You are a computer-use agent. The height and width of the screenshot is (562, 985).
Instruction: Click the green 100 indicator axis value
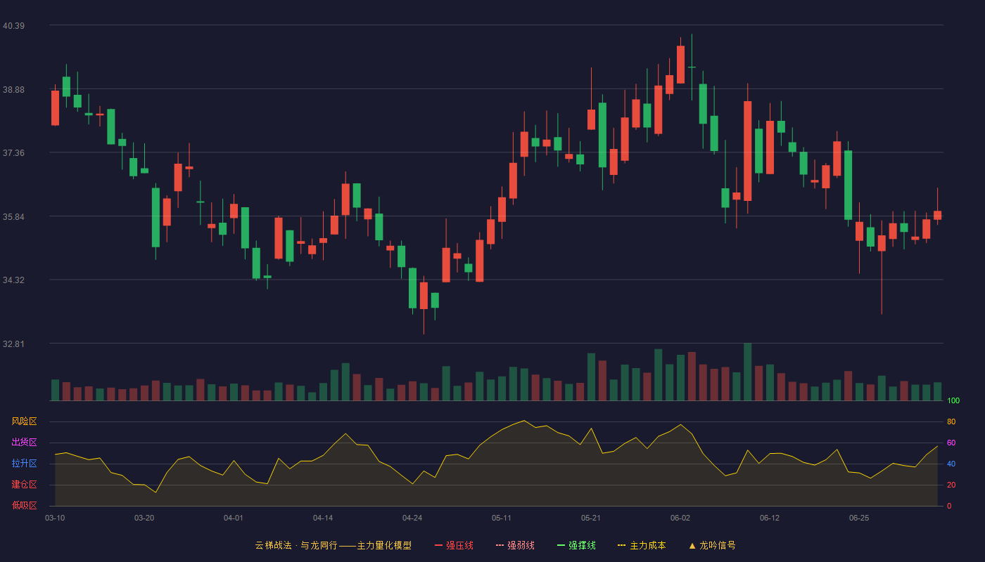tap(953, 400)
